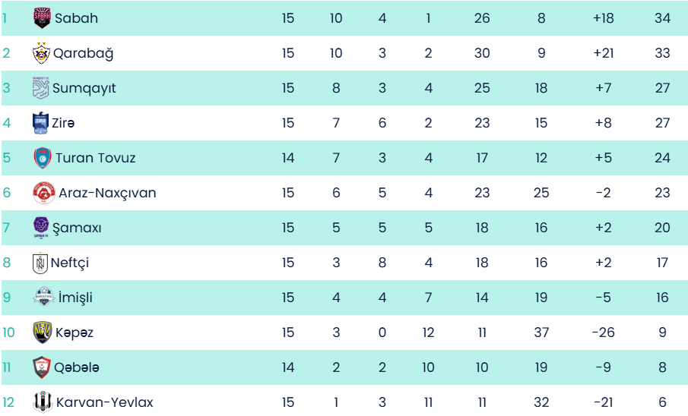The width and height of the screenshot is (688, 416).
Task: Click the Qarabağ club crest
Action: coord(41,53)
